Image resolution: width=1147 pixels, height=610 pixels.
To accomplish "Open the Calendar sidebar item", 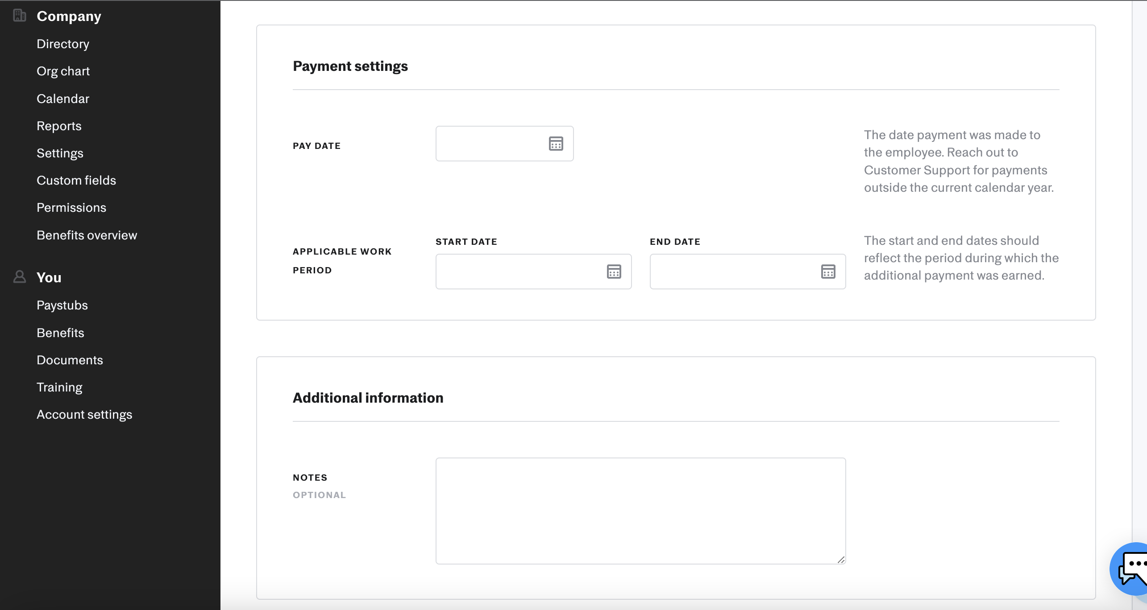I will [63, 99].
